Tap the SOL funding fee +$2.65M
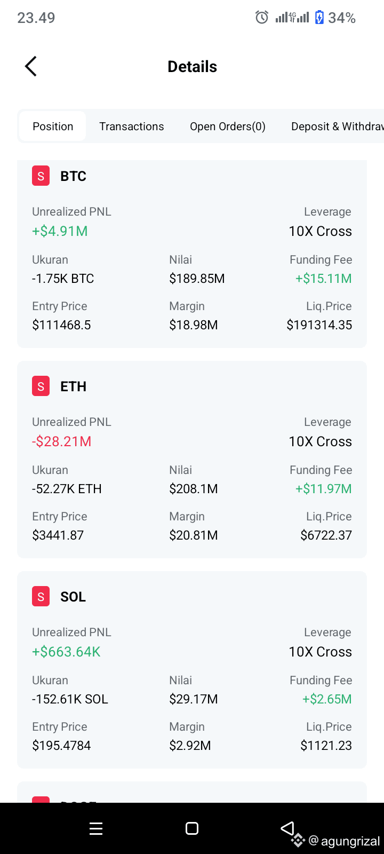 pos(327,699)
